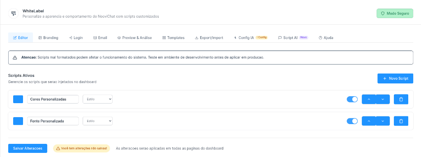
Task: Open the Preview & Análise tab
Action: pyautogui.click(x=134, y=37)
